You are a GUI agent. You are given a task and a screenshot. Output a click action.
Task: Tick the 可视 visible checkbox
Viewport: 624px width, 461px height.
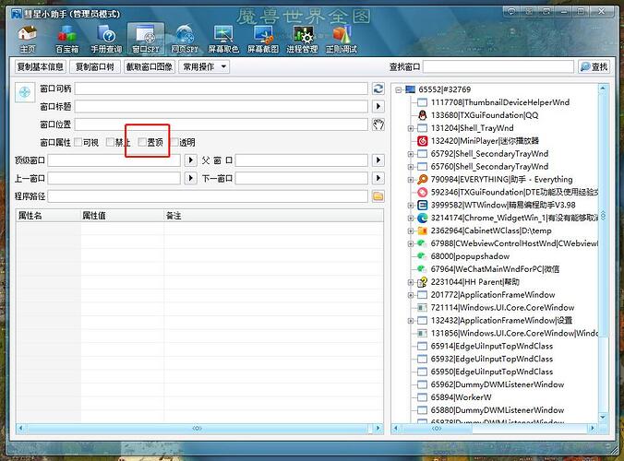point(78,143)
